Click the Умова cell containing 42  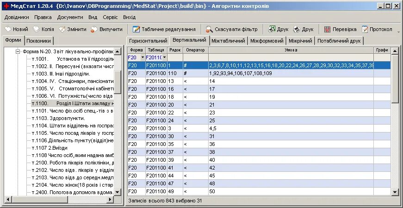[x=291, y=168]
